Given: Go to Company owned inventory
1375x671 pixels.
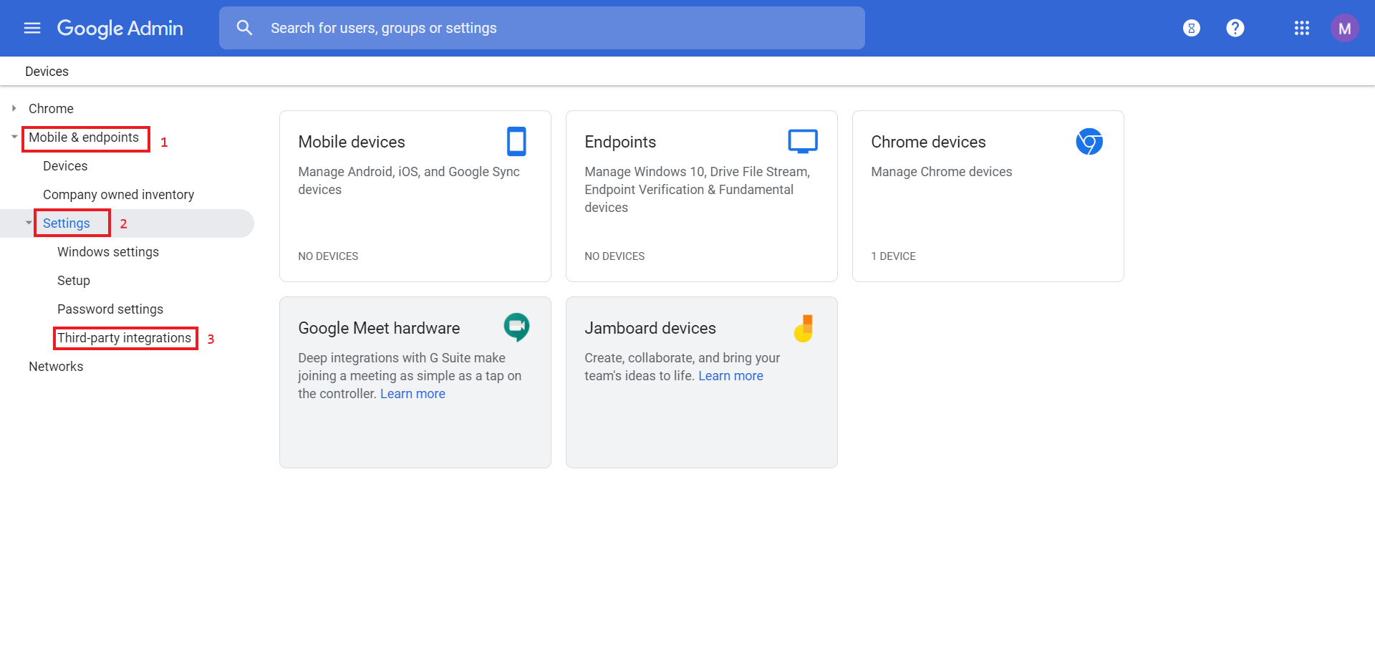Looking at the screenshot, I should tap(118, 195).
